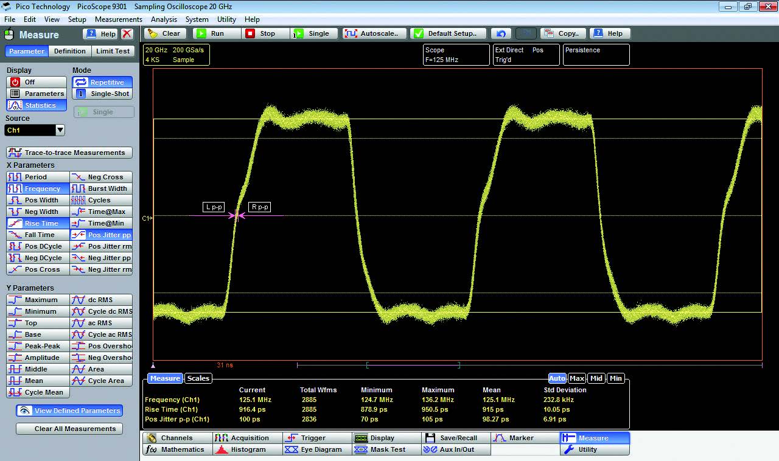Enable Parameters display mode

tap(36, 94)
